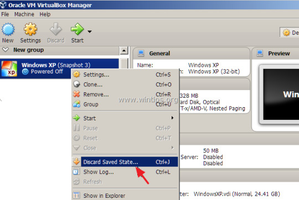This screenshot has height=200, width=299.
Task: Collapse the New group chevron
Action: 6,50
